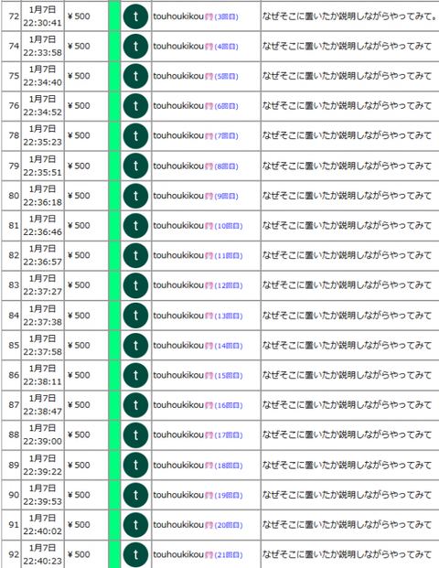Select row number 91 cell
Screen dimensions: 439x568
[x=12, y=525]
